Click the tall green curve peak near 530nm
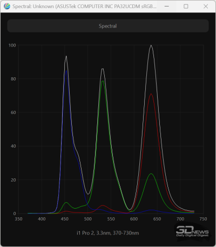The width and height of the screenshot is (216, 247). (103, 81)
